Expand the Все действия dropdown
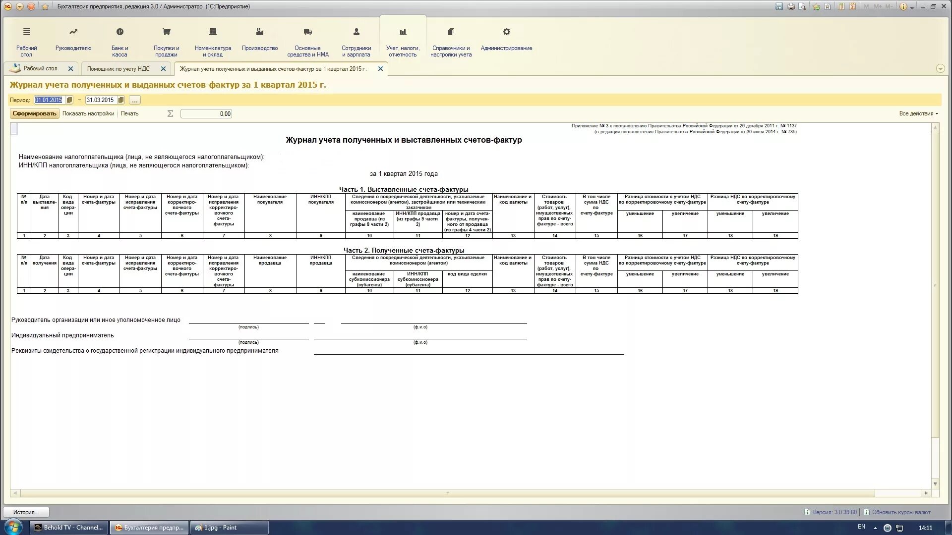The image size is (952, 535). [x=918, y=113]
